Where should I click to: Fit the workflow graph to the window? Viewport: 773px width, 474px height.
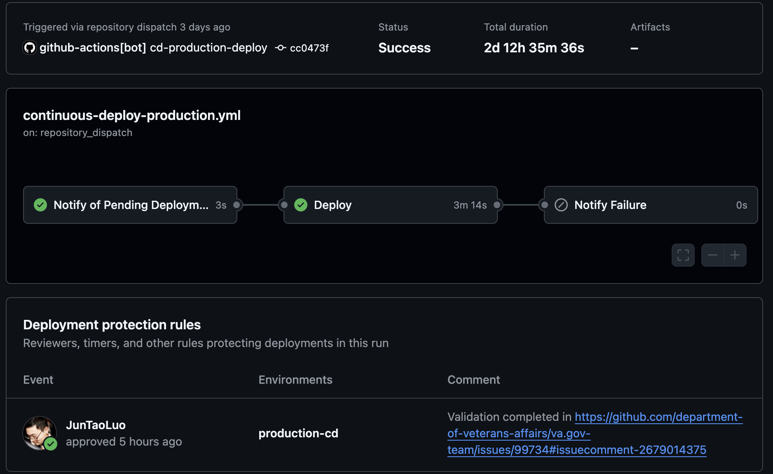(683, 255)
